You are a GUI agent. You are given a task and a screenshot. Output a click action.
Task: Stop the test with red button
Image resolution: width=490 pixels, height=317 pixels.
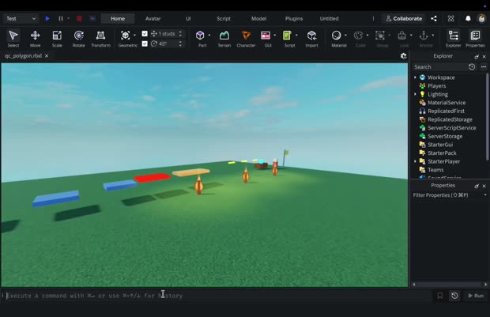click(79, 18)
